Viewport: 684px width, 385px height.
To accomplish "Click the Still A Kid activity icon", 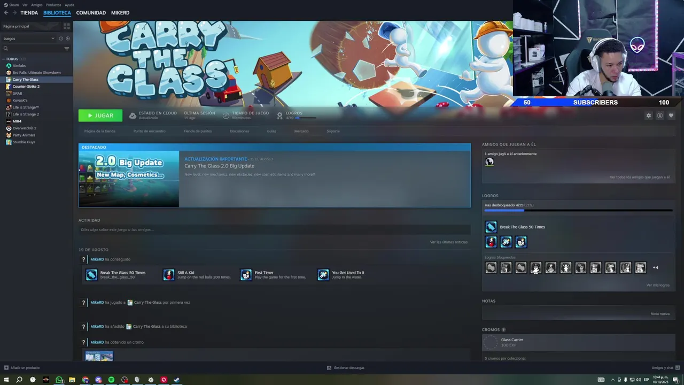I will pos(169,275).
